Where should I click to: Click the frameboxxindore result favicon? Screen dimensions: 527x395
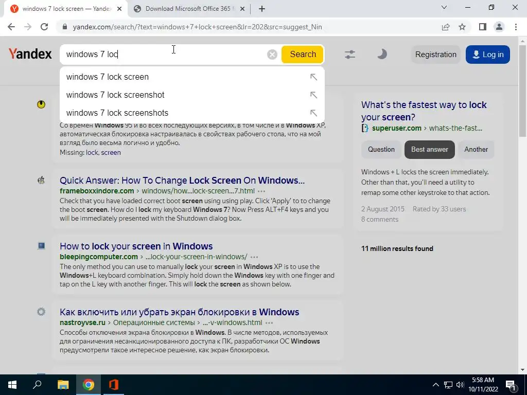(41, 181)
